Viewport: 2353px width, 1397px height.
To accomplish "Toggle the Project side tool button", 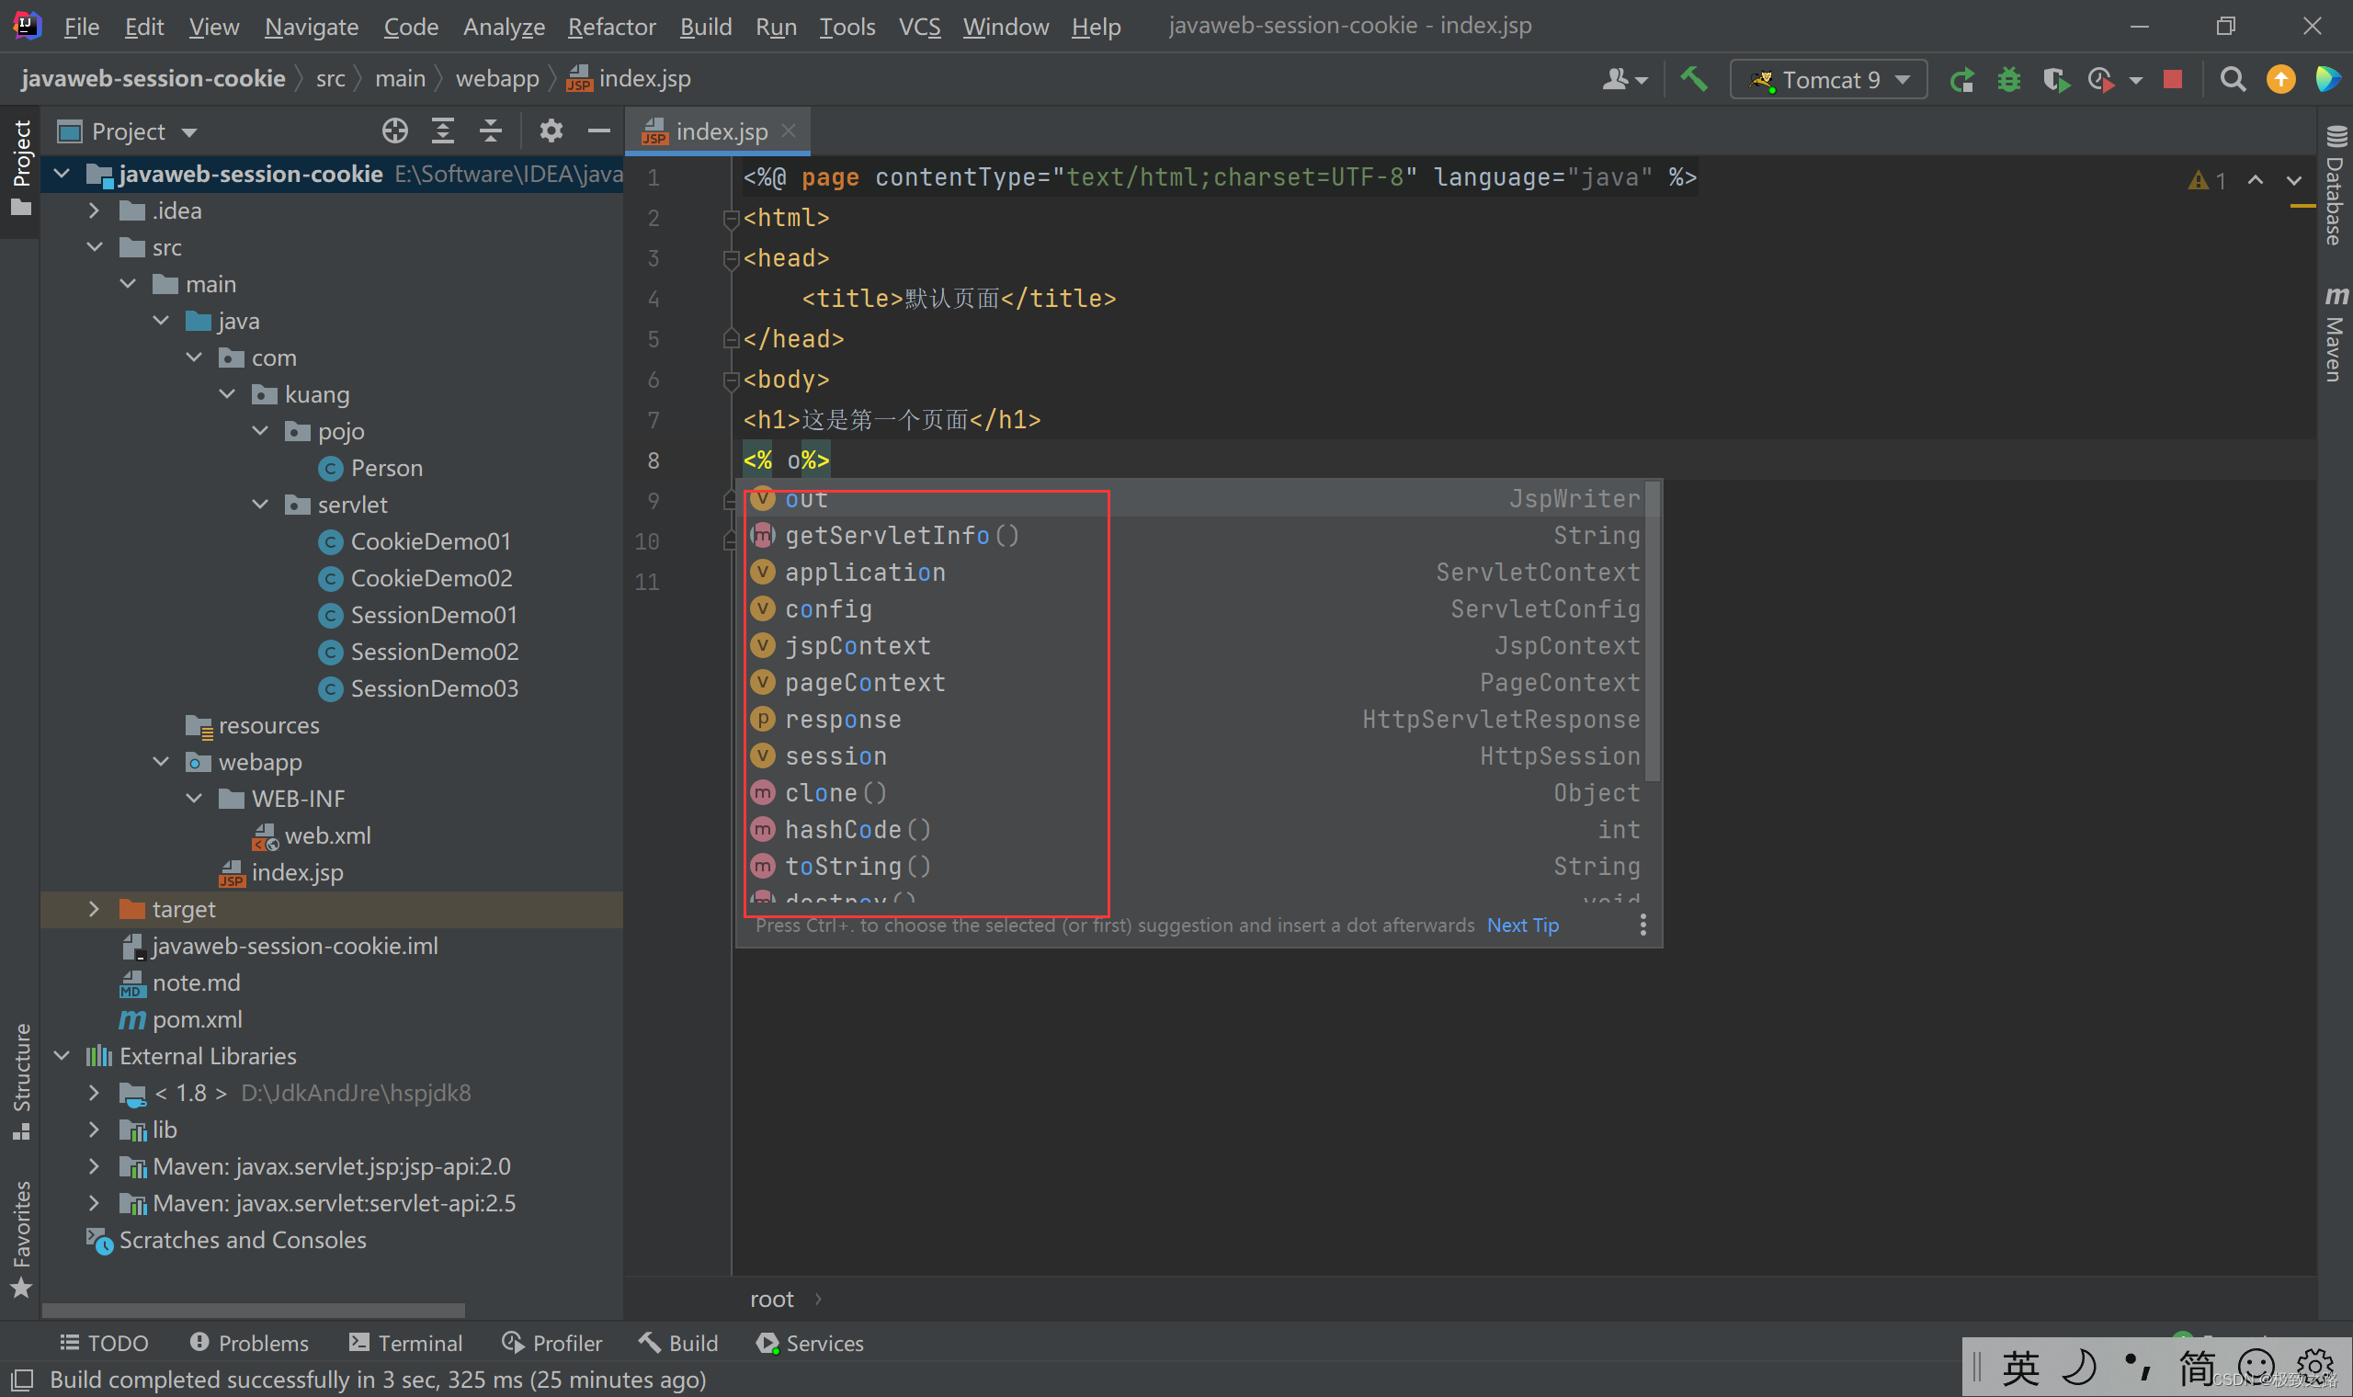I will pos(21,167).
